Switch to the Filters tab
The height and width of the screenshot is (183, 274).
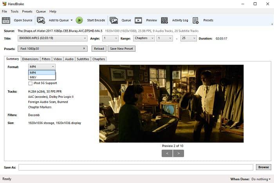pyautogui.click(x=46, y=59)
